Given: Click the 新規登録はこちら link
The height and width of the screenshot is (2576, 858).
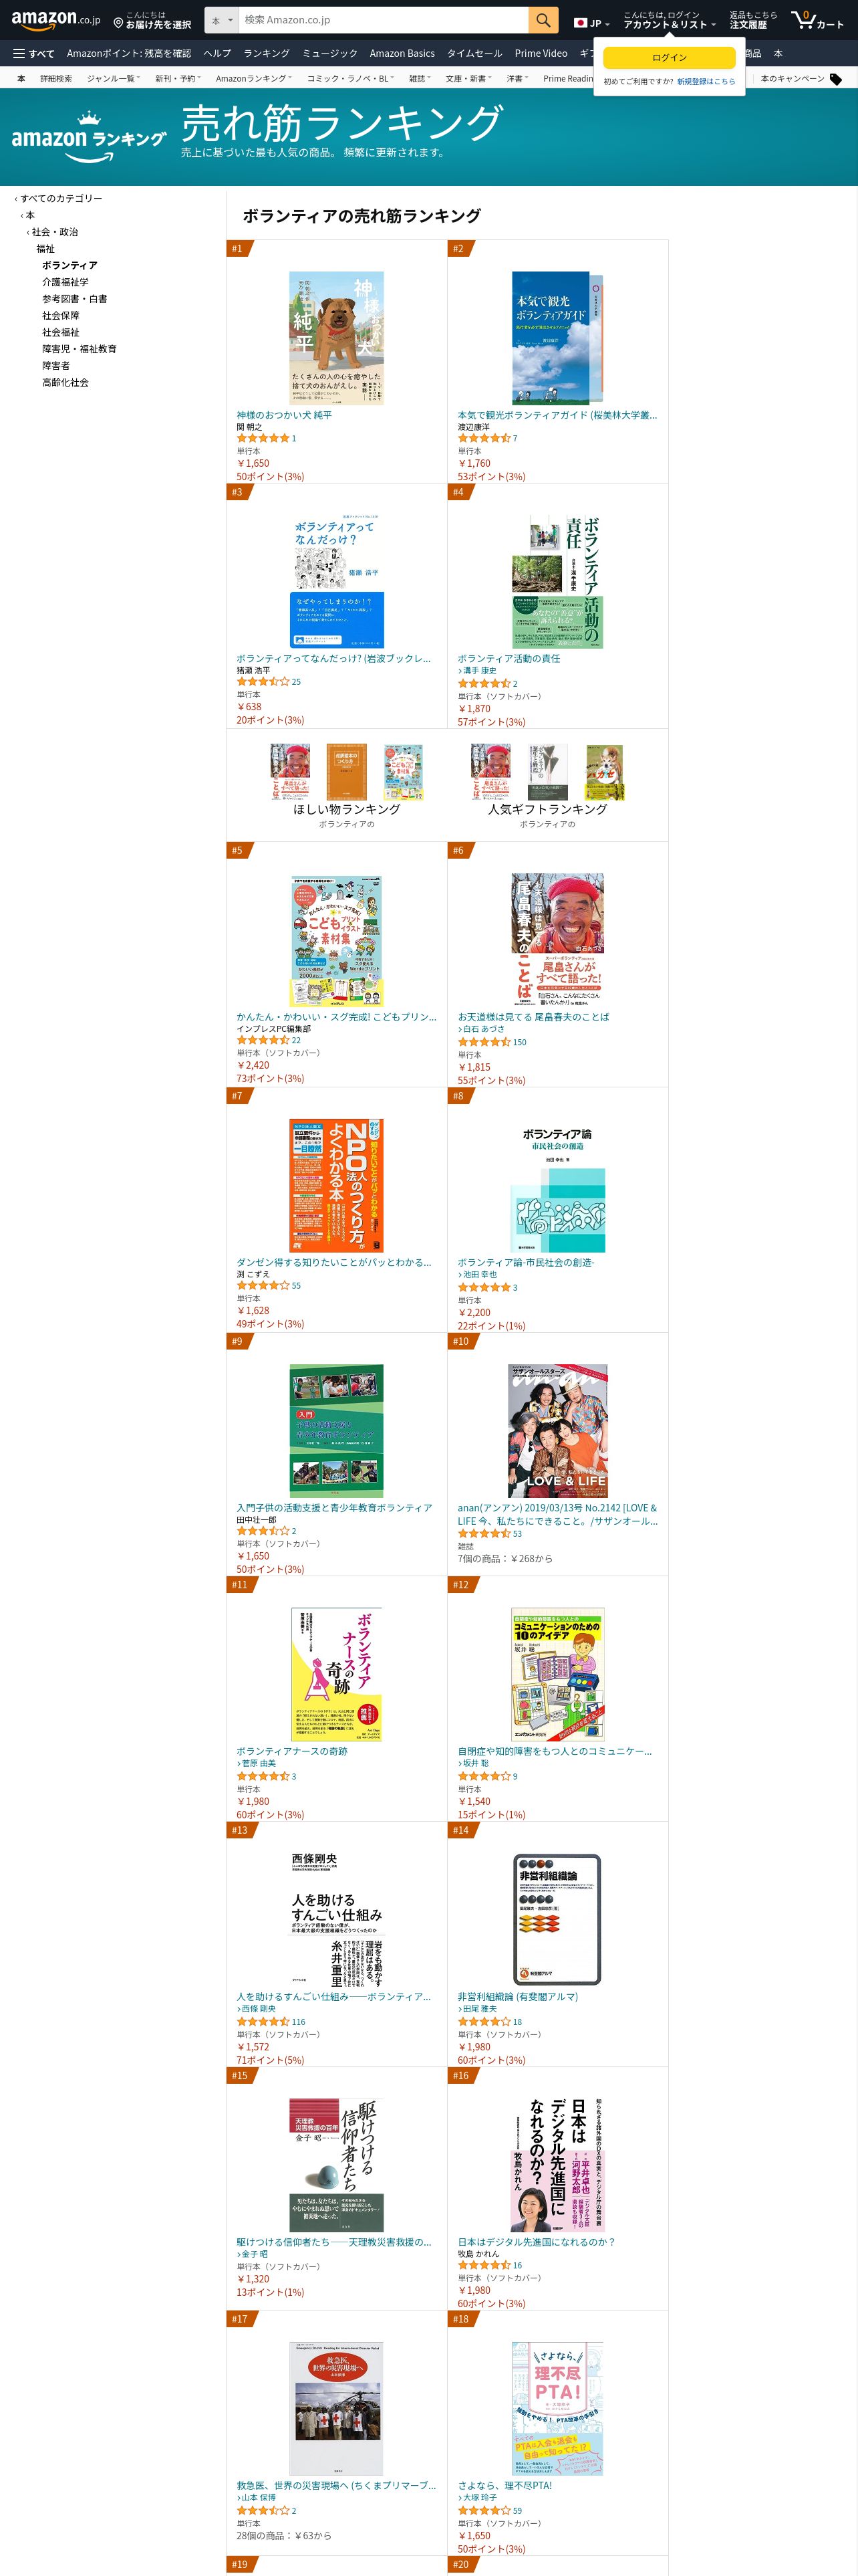Looking at the screenshot, I should pos(706,82).
